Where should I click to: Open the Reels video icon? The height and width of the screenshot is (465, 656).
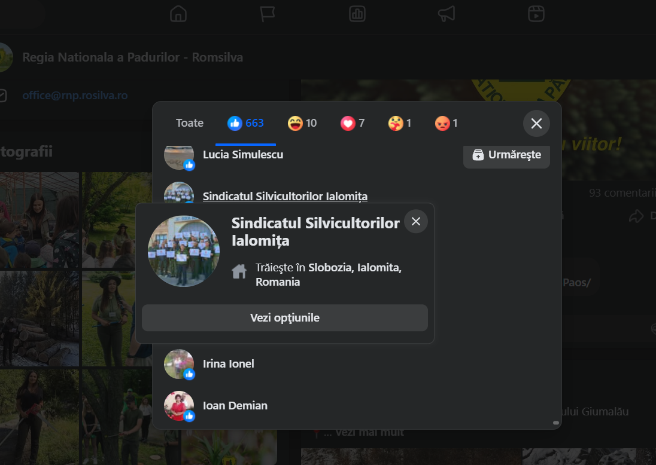click(x=536, y=14)
